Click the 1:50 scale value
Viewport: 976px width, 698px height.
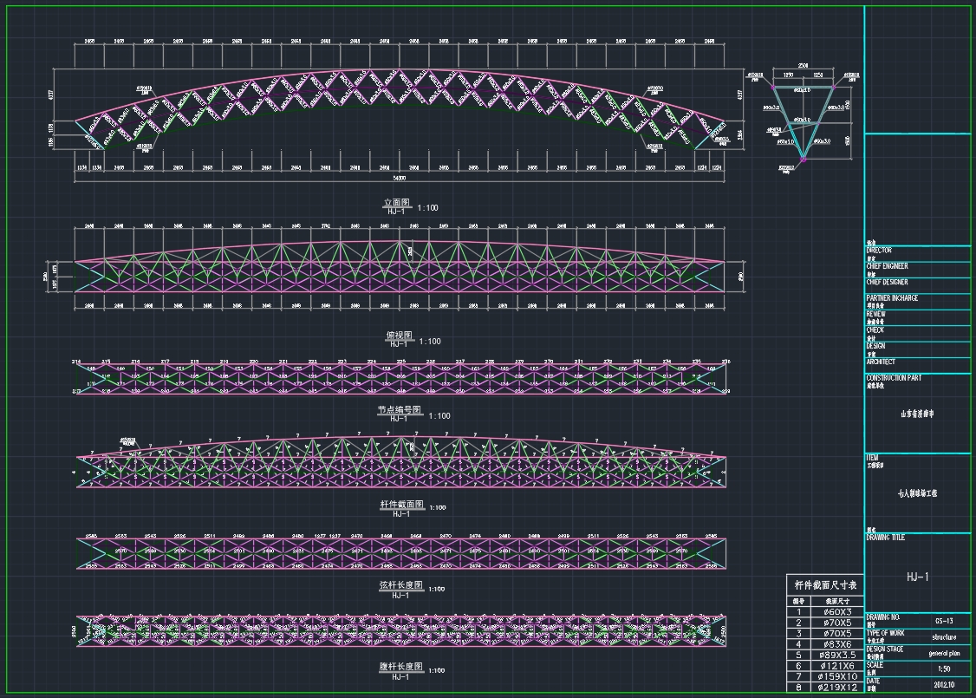[944, 669]
